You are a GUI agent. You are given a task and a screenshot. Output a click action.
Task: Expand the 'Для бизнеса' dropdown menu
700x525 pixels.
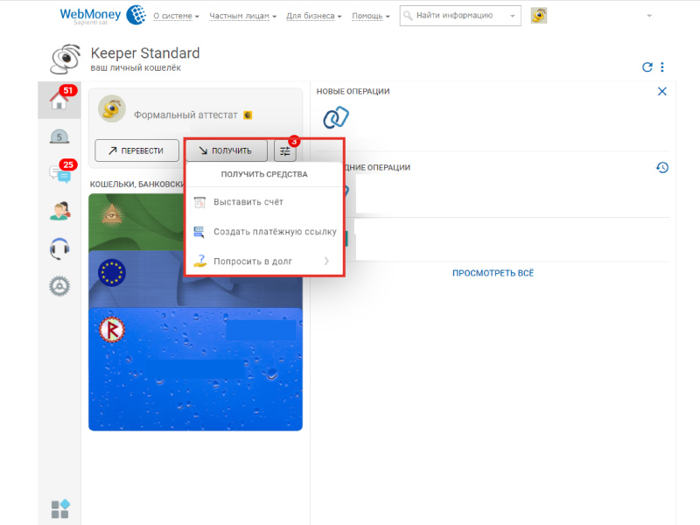(x=313, y=16)
